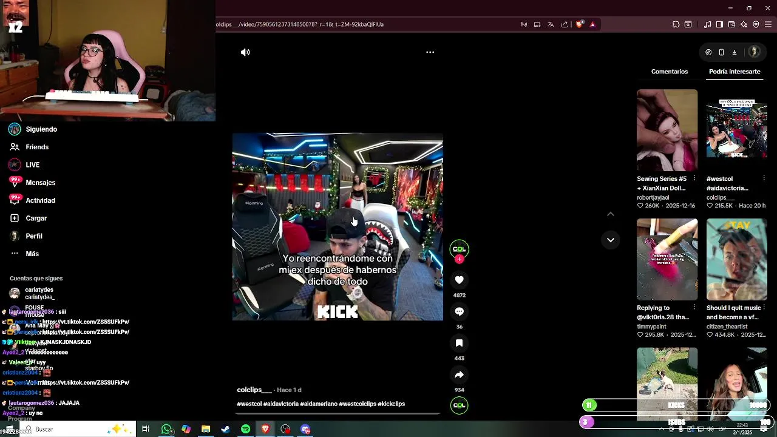Screen dimensions: 777x437
Task: Open Siguiendo in the sidebar
Action: (33, 129)
